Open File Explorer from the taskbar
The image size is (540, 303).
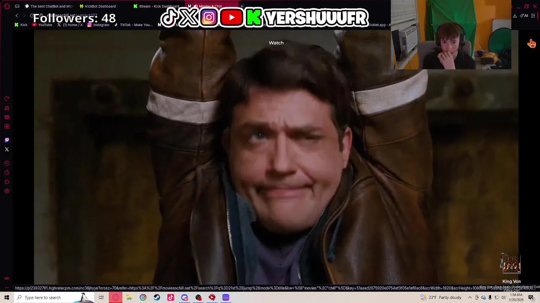[129, 298]
